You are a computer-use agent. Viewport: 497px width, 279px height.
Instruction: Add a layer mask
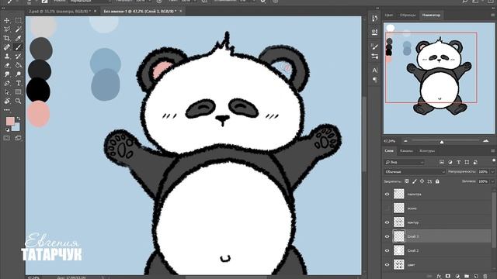pos(448,276)
